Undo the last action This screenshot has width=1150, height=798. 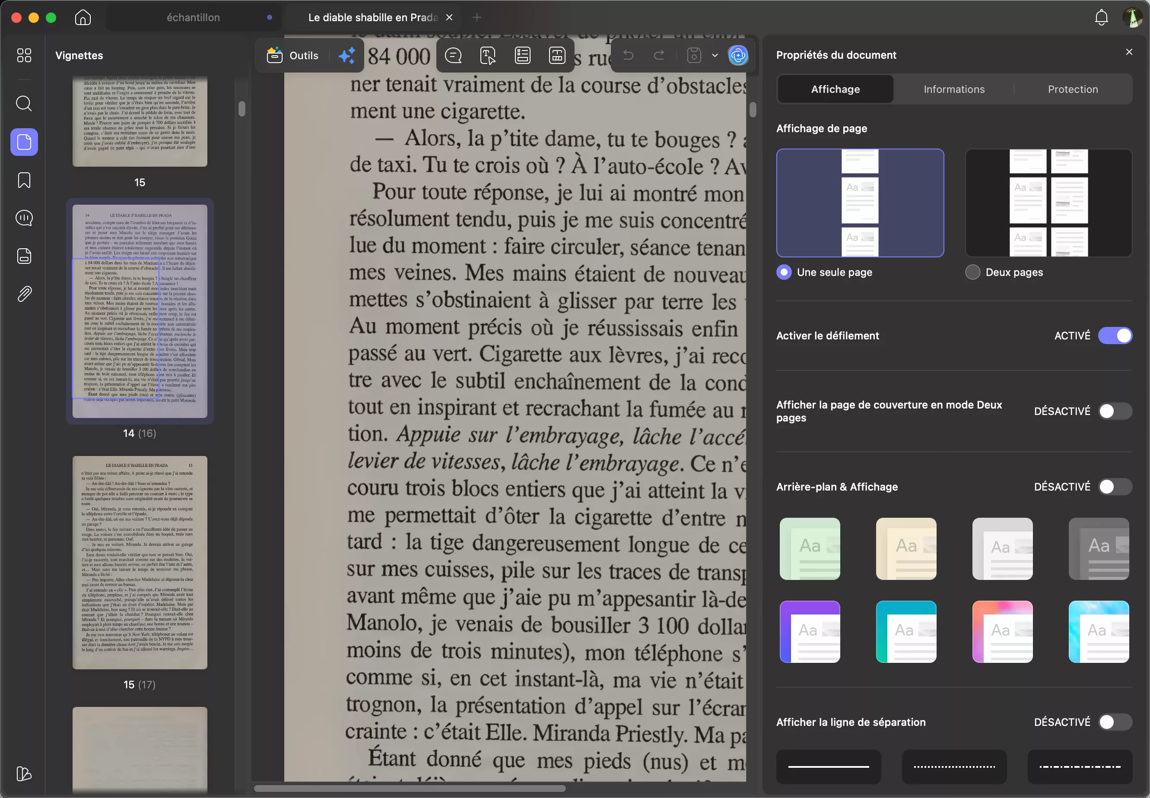(628, 56)
